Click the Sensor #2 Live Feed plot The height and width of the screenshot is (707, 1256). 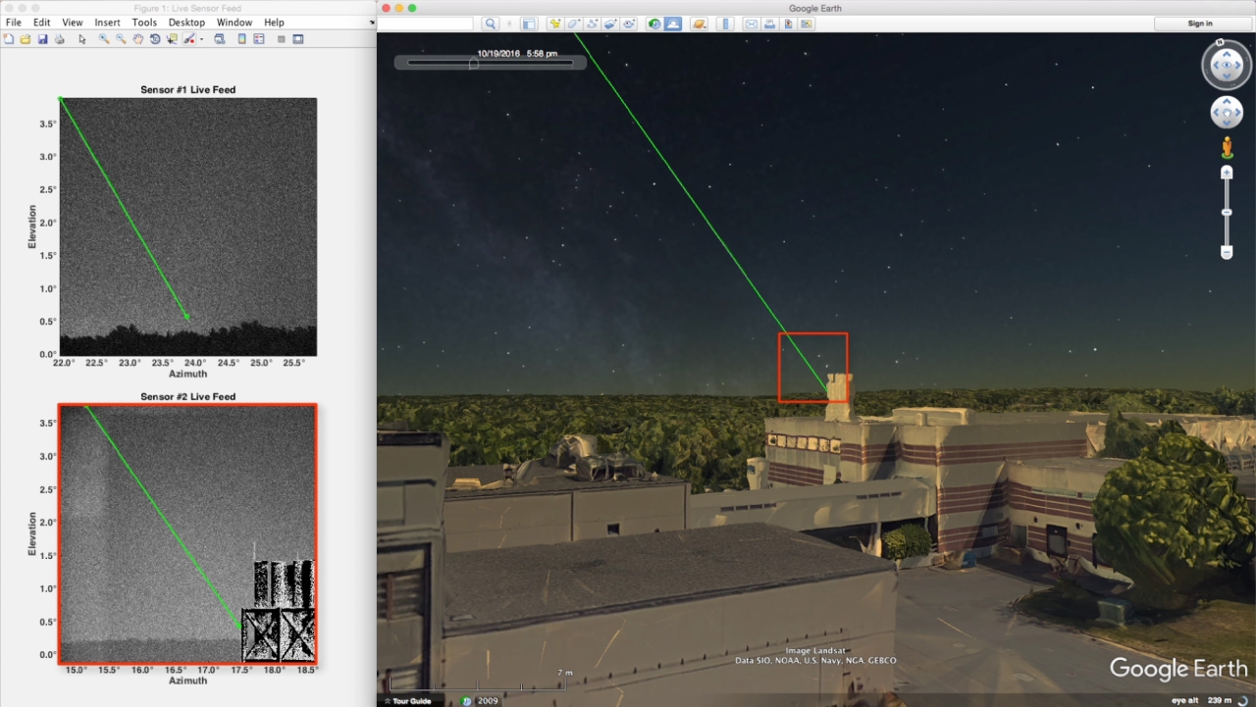pyautogui.click(x=187, y=534)
